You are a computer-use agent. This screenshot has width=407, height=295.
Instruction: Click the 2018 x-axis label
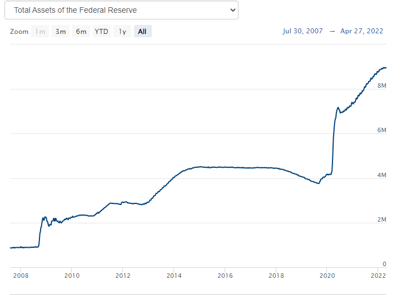point(276,276)
